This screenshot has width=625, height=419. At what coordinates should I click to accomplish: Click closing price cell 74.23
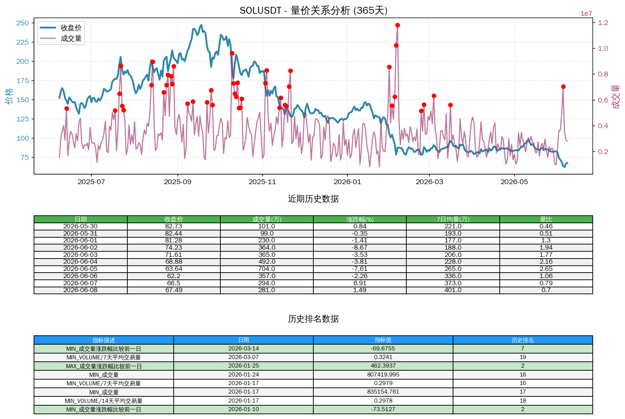click(174, 248)
